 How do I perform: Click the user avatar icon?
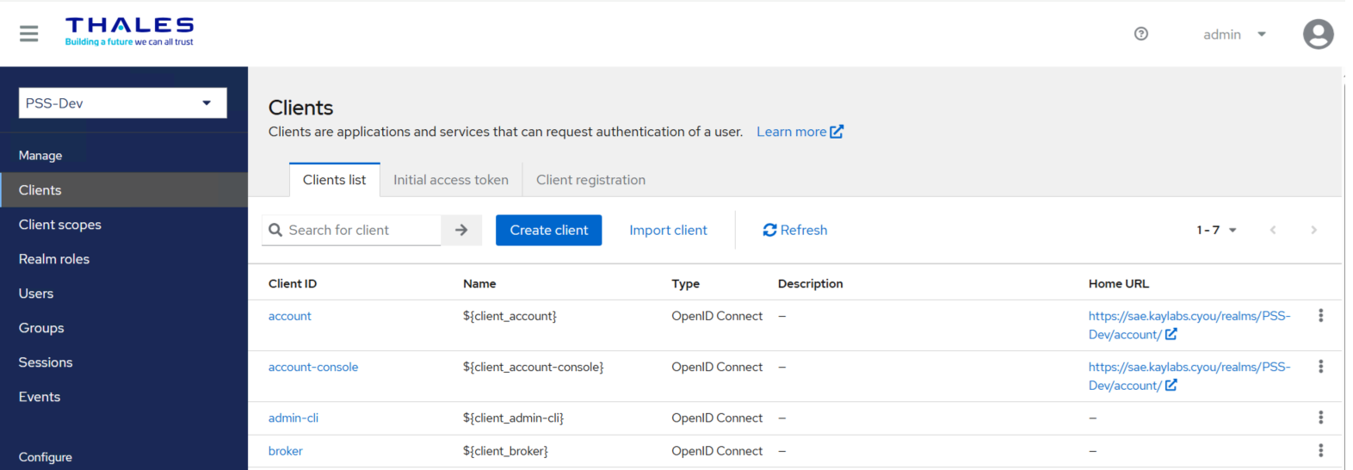tap(1318, 34)
